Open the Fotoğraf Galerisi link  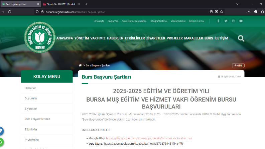(158, 21)
